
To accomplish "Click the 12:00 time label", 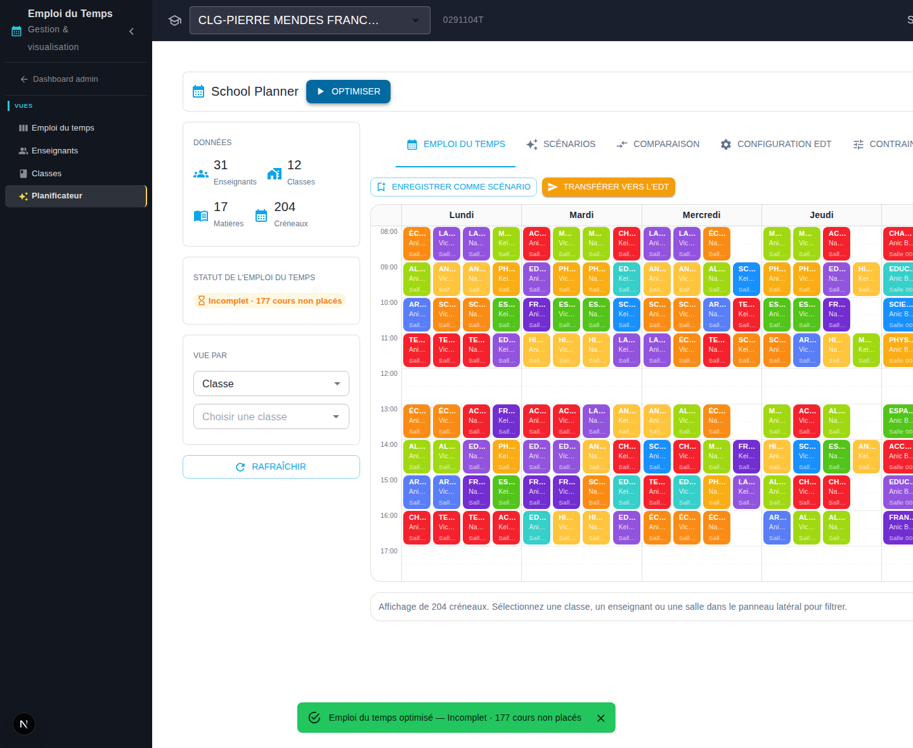I will pyautogui.click(x=389, y=374).
